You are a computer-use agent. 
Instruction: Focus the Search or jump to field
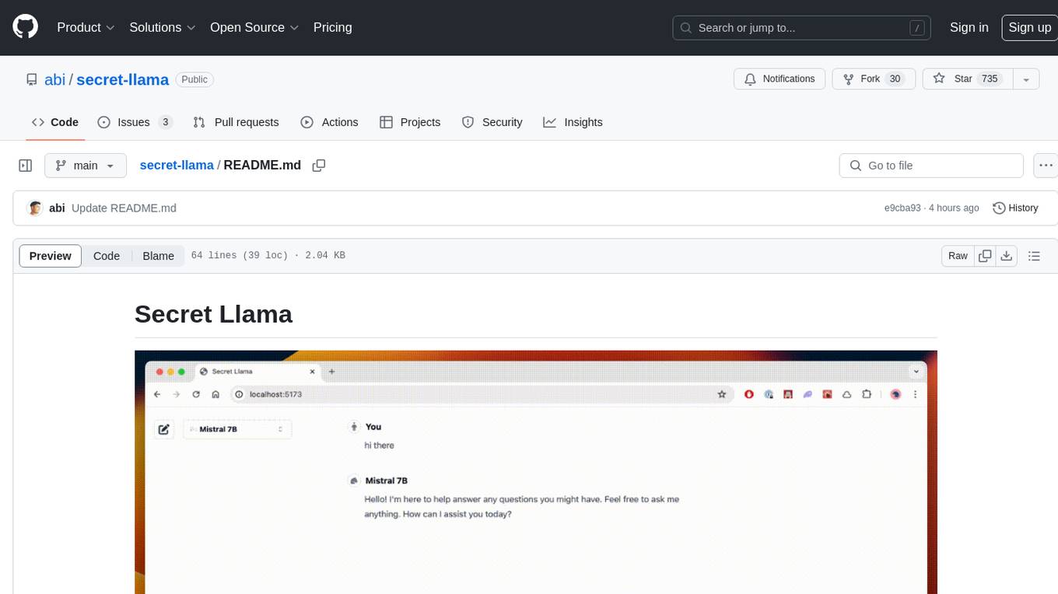pos(801,28)
